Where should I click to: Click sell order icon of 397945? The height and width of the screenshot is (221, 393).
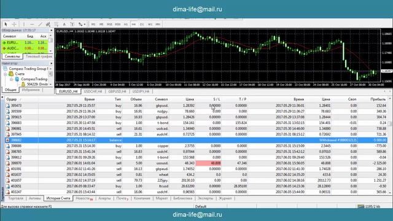point(8,134)
